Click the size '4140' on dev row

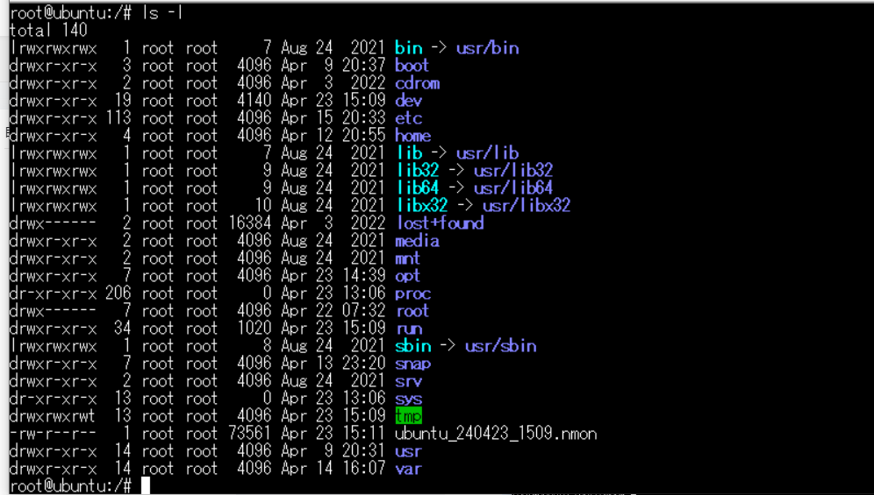coord(254,101)
